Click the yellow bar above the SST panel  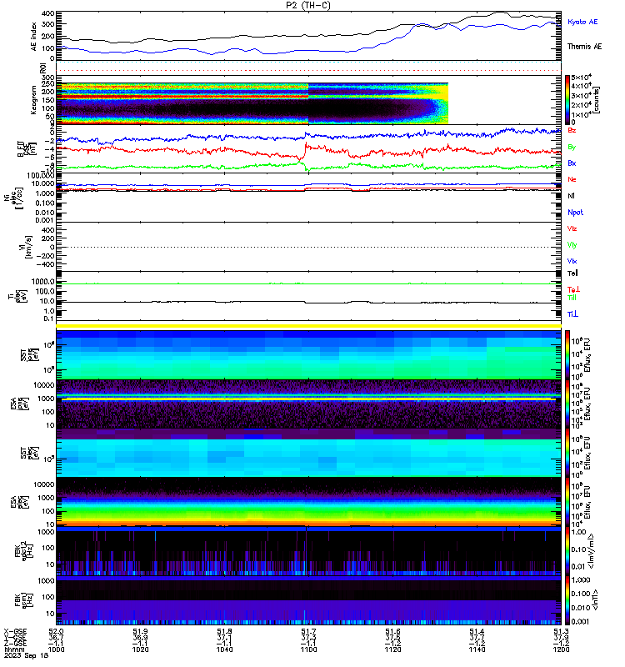pos(308,326)
